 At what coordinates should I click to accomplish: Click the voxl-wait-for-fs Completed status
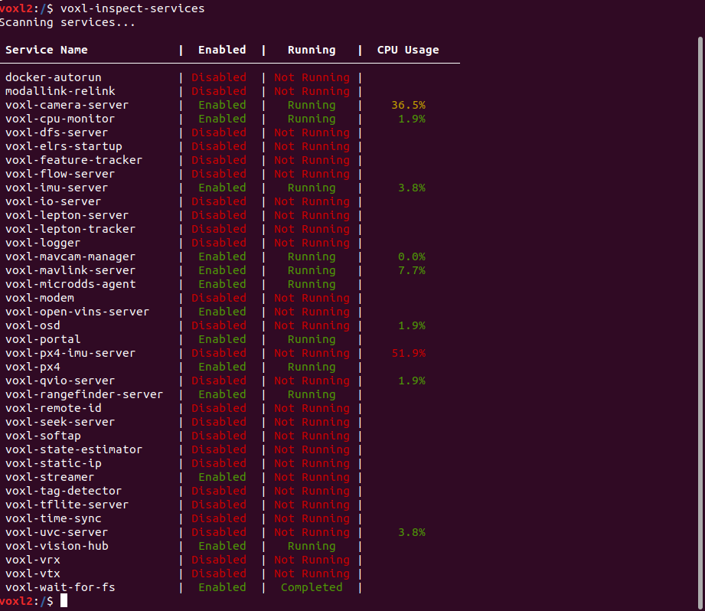pos(312,587)
